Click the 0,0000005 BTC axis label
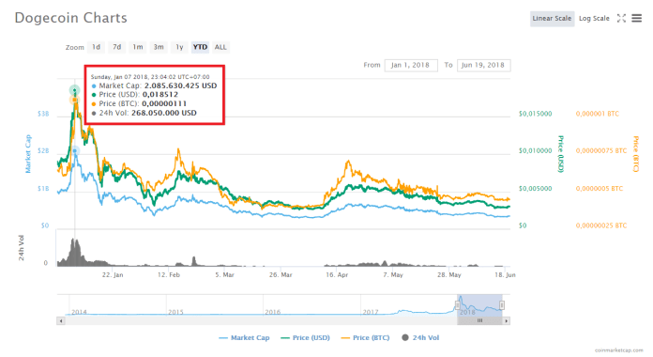Screen dimensions: 653x357 point(600,189)
